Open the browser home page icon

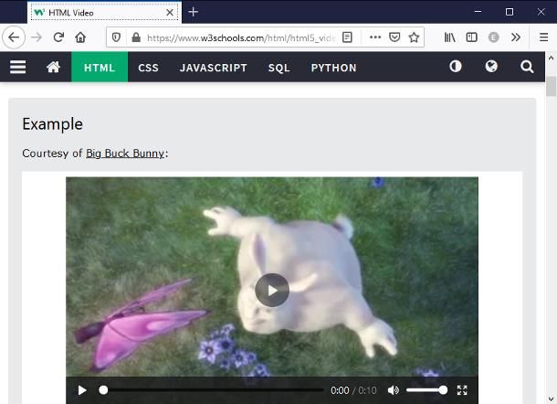[x=80, y=37]
